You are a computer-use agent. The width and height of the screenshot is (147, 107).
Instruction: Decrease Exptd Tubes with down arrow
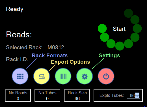tap(137, 97)
